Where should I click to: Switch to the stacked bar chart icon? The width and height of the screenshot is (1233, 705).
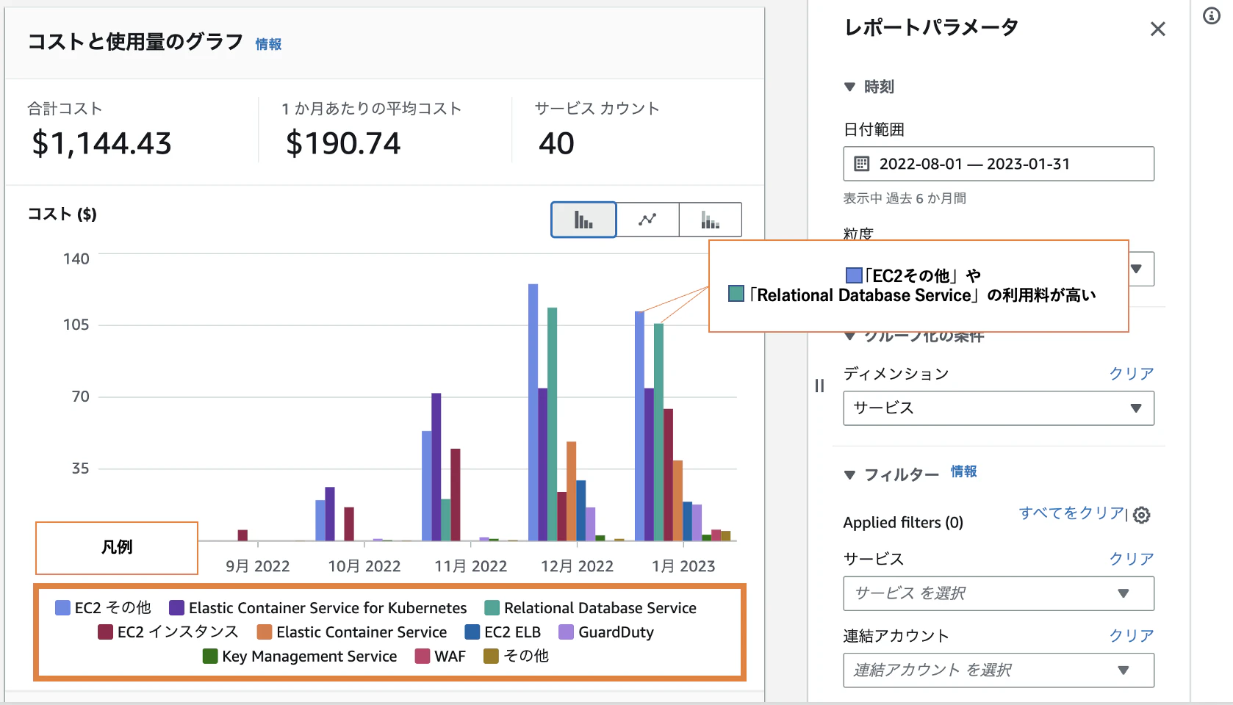(710, 220)
